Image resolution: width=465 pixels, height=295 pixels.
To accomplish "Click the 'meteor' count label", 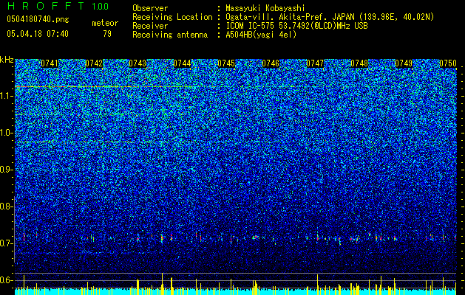I will [x=105, y=23].
